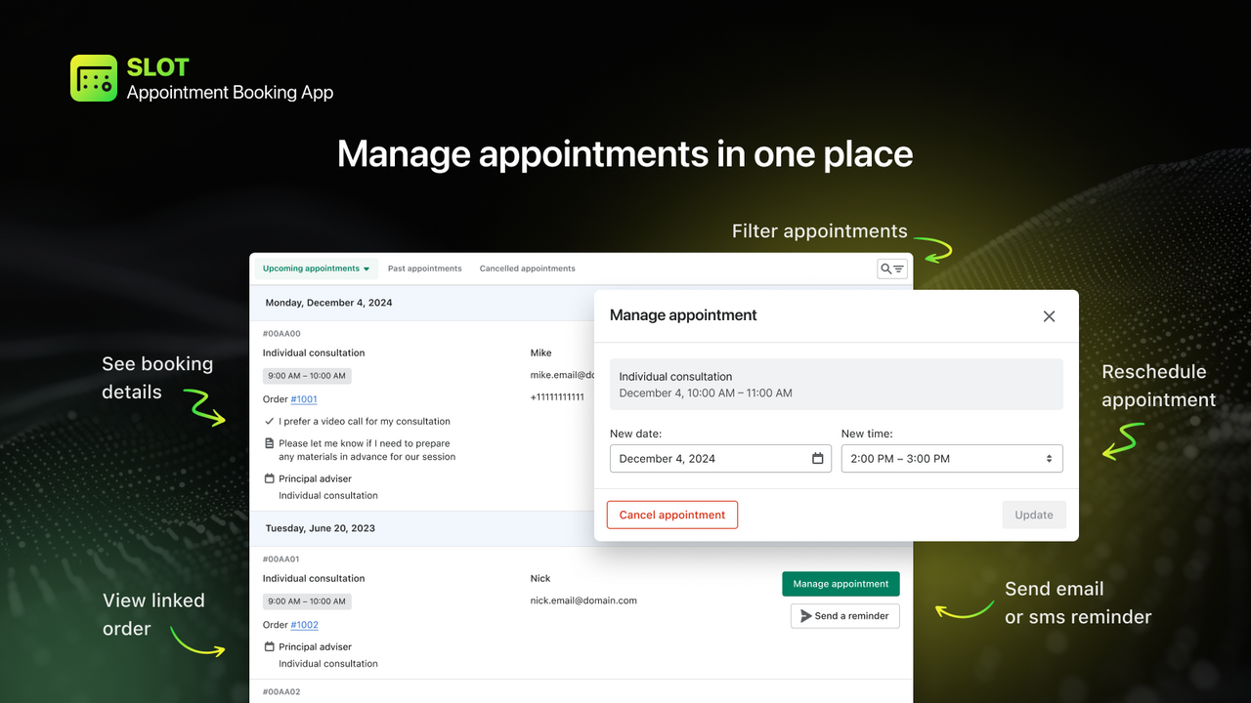The width and height of the screenshot is (1251, 703).
Task: Click booking ID #00AA01
Action: point(281,559)
